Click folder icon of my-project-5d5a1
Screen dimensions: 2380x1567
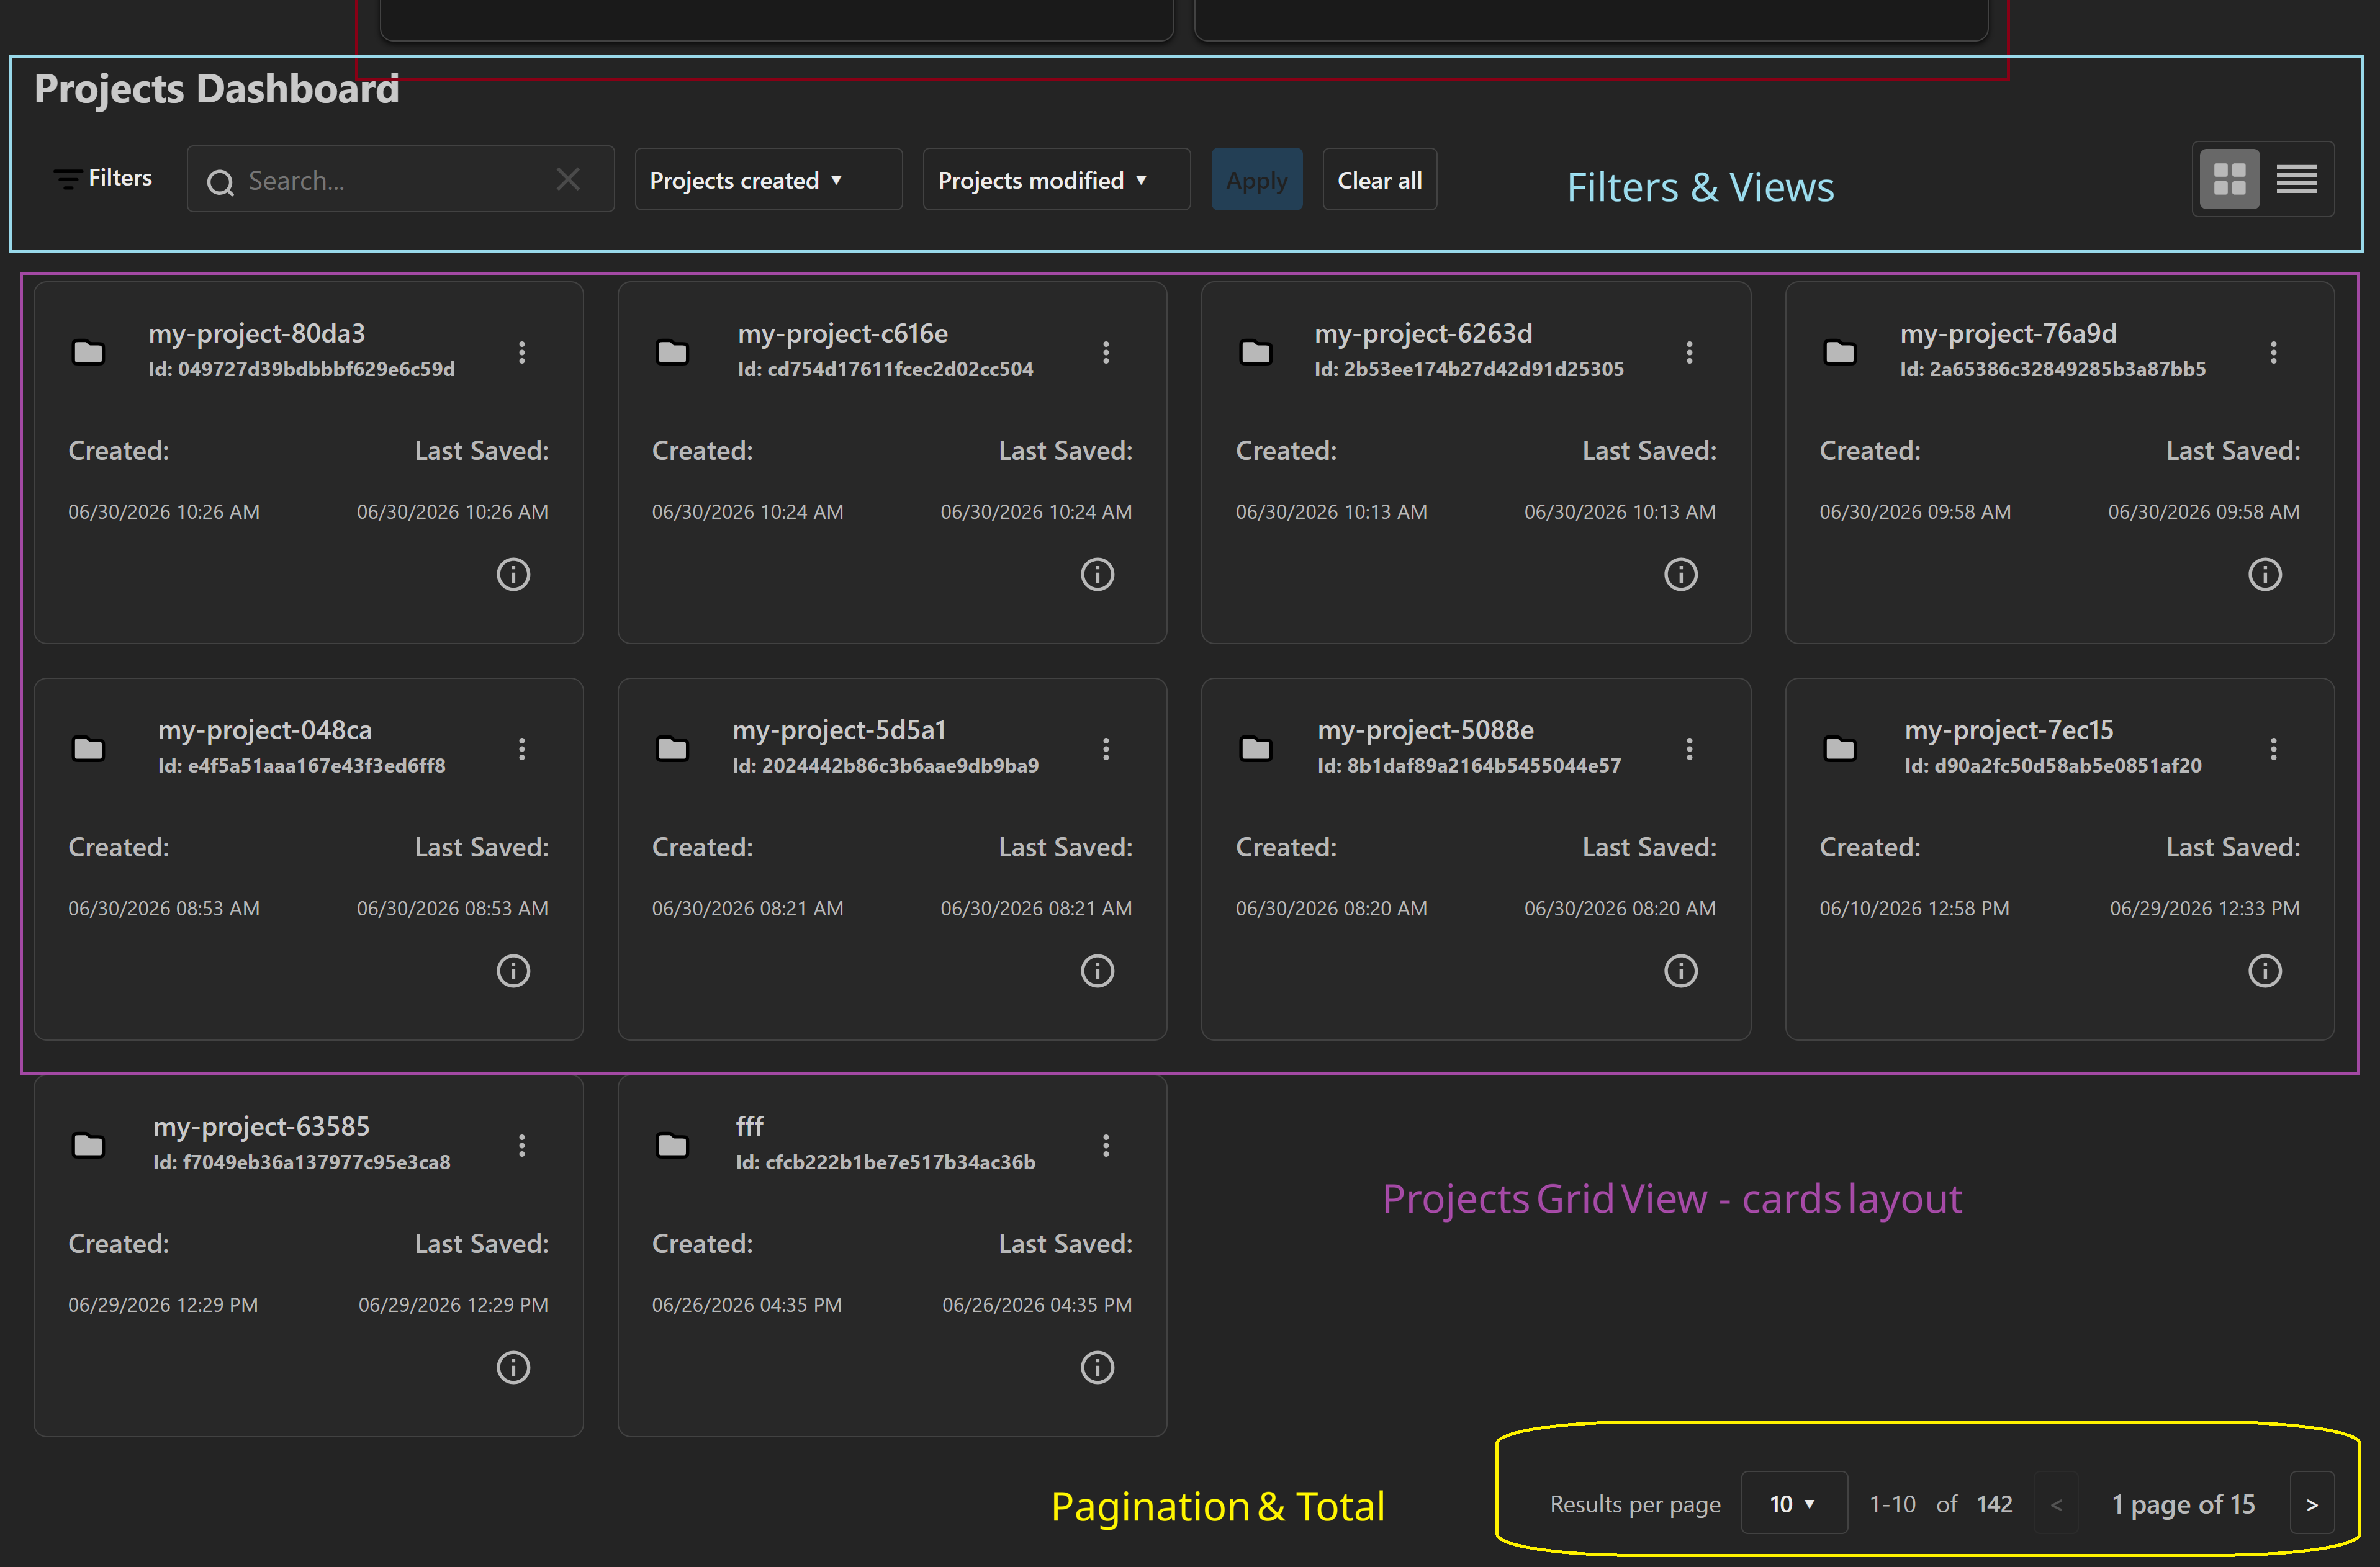[x=672, y=749]
